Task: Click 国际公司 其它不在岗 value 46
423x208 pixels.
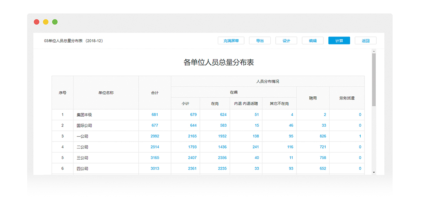Action: pyautogui.click(x=291, y=125)
